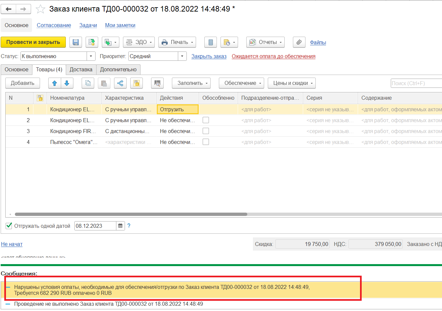Open the reminder clock icon menu
The height and width of the screenshot is (311, 442).
(x=229, y=42)
